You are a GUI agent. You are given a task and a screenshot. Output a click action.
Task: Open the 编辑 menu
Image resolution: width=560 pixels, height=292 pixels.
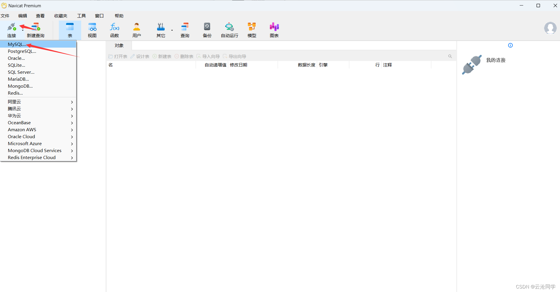23,16
